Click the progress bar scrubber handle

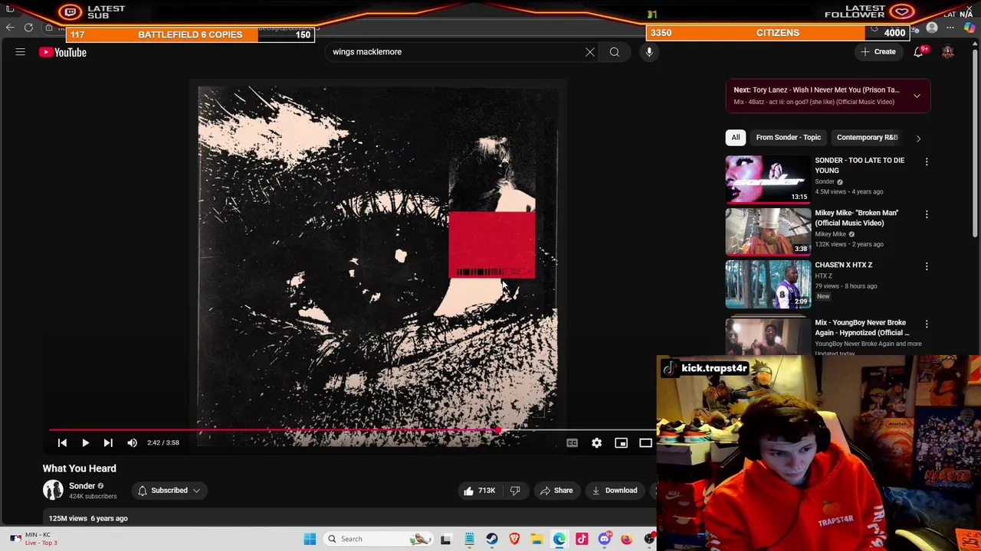[x=498, y=430]
